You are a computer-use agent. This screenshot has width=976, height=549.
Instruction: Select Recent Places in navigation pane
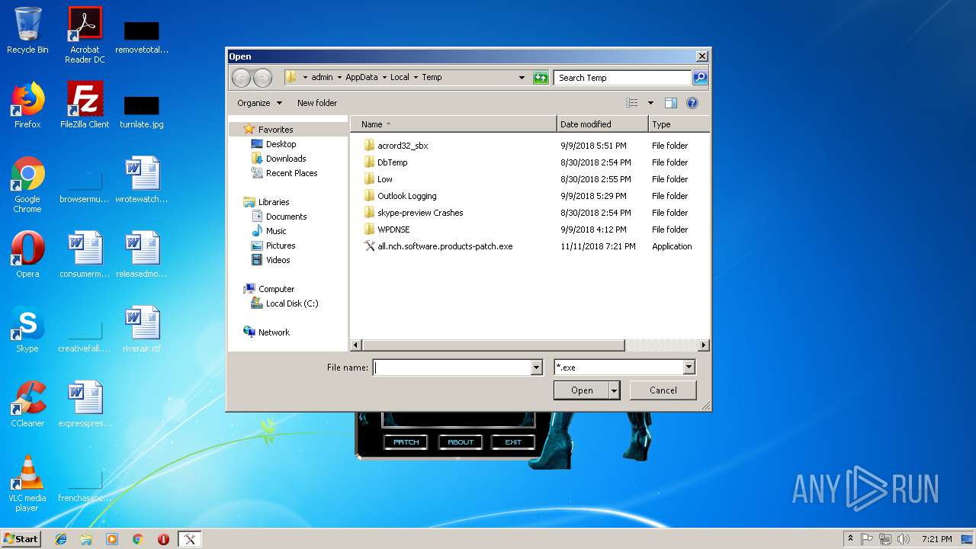click(x=291, y=173)
